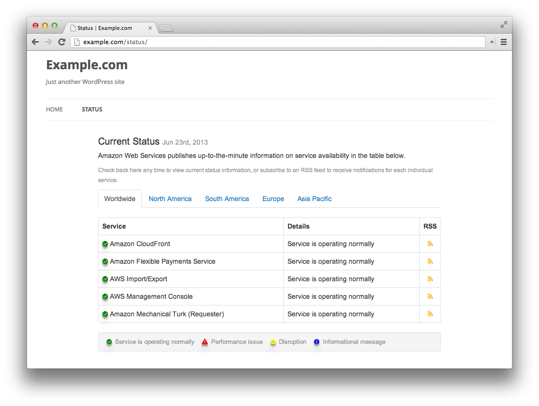Switch to the North America tab
The height and width of the screenshot is (406, 539).
[x=170, y=199]
